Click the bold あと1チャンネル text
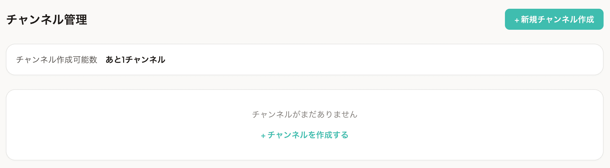 [x=135, y=60]
